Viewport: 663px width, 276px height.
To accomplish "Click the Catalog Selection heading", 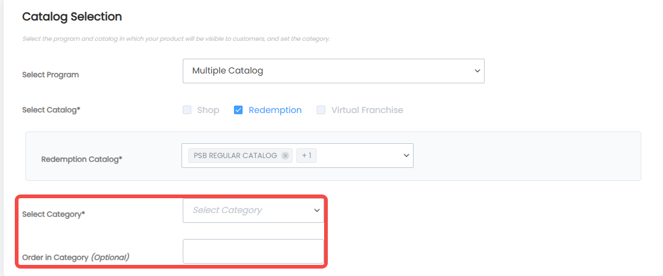I will 72,17.
